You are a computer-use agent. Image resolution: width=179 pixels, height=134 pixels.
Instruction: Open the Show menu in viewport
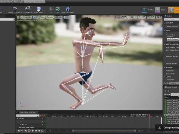pos(42,17)
